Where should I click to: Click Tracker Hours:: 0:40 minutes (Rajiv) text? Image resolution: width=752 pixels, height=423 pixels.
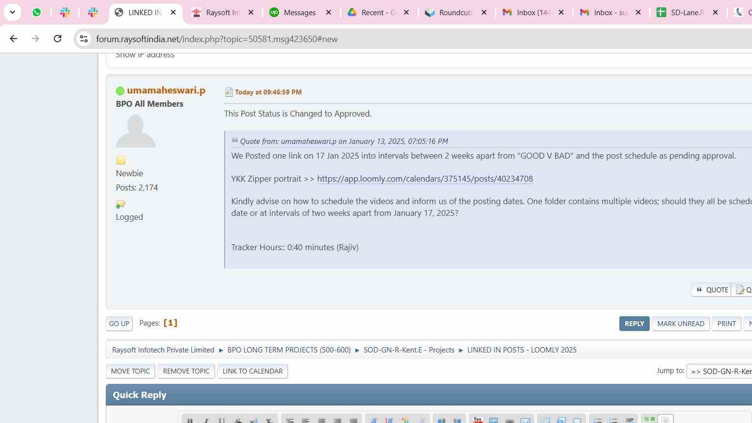tap(295, 247)
